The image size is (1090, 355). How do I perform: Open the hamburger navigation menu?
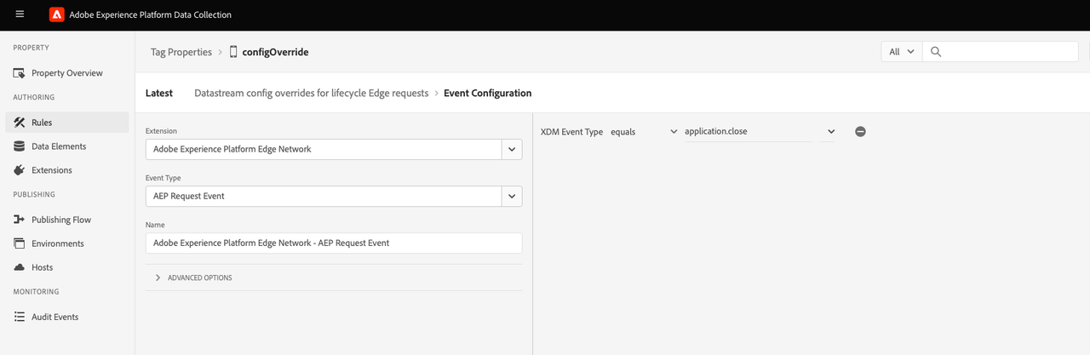point(20,14)
